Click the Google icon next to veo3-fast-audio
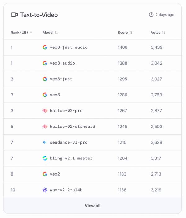The width and height of the screenshot is (186, 218). click(45, 47)
